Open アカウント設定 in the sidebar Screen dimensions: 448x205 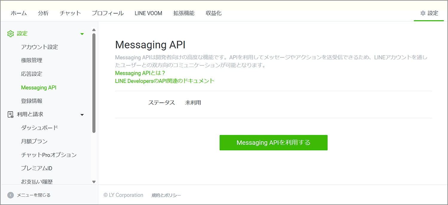39,47
